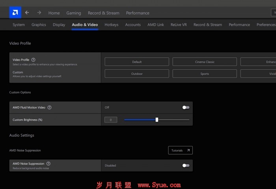Click the Custom Brightness value field
This screenshot has width=276, height=189.
click(x=111, y=120)
